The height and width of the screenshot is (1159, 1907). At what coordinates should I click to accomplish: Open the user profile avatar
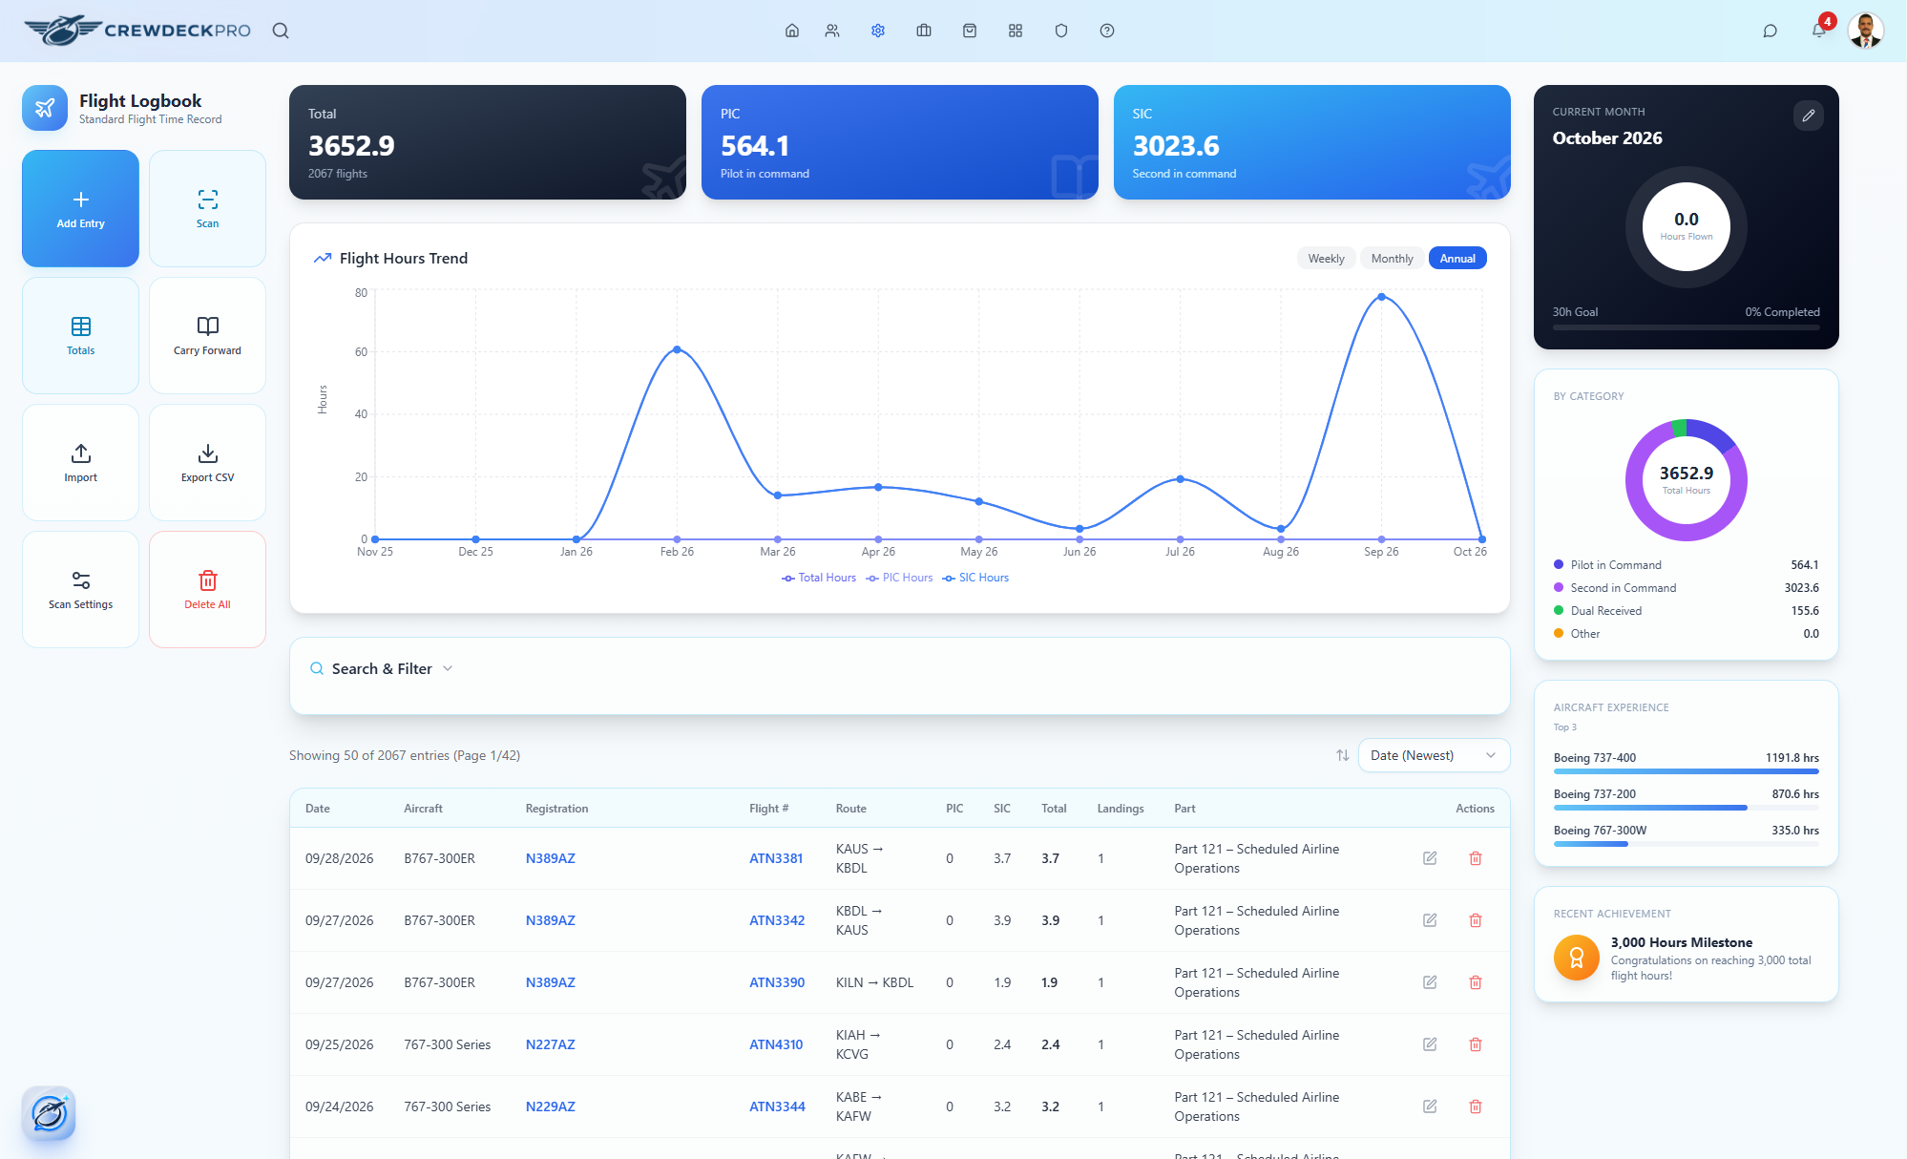click(1866, 31)
